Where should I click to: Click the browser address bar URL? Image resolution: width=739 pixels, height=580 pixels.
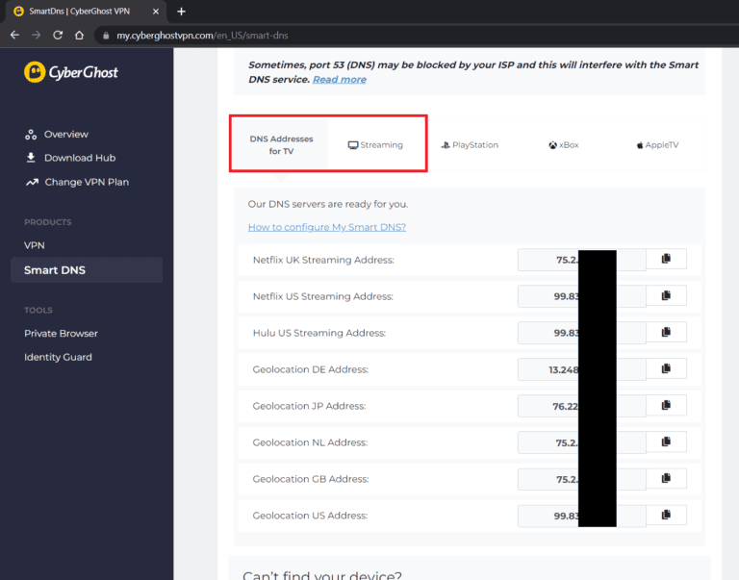(x=202, y=36)
